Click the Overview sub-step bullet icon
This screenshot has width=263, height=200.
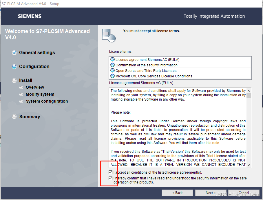tap(21, 88)
